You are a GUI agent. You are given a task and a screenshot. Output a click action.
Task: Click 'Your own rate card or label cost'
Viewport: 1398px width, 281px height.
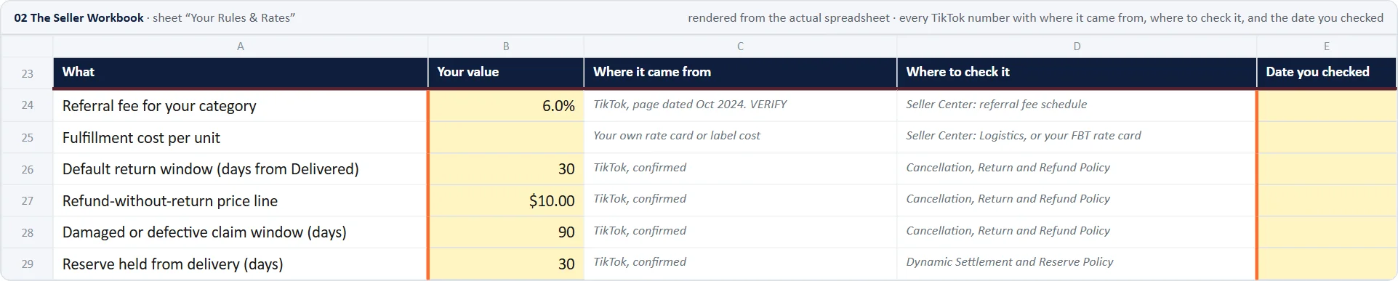(x=677, y=136)
